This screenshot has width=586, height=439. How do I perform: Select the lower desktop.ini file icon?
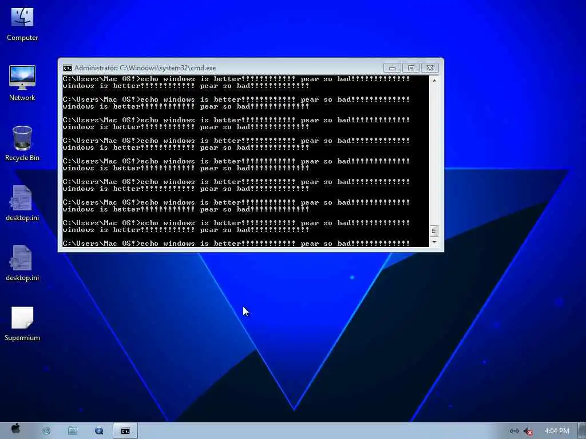click(x=22, y=264)
